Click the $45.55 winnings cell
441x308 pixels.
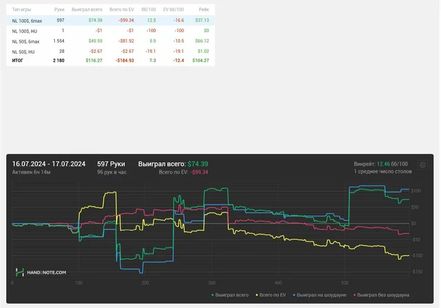[x=95, y=41]
